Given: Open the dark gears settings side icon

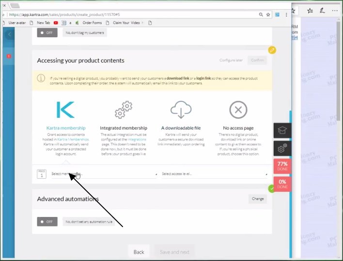Looking at the screenshot, I should tap(282, 148).
